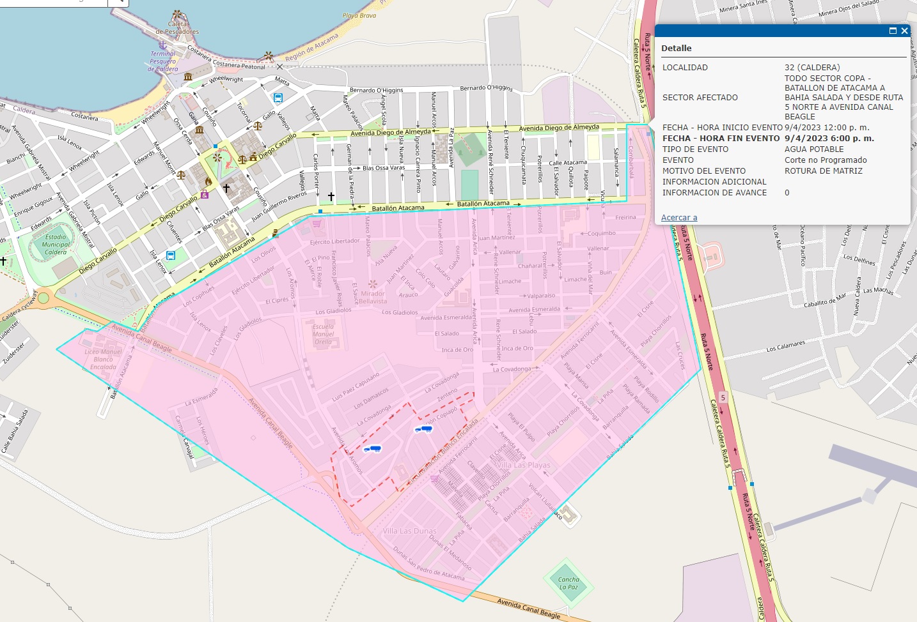Image resolution: width=917 pixels, height=622 pixels.
Task: Click the 'Los Calamares' street label
Action: [x=786, y=347]
